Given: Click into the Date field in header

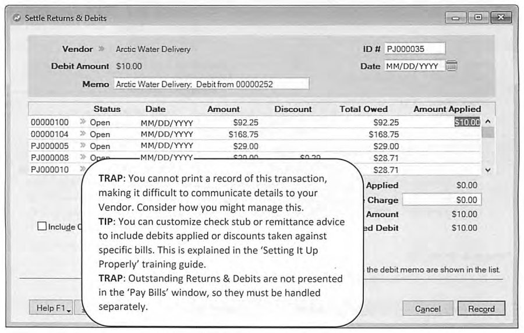Looking at the screenshot, I should point(415,66).
